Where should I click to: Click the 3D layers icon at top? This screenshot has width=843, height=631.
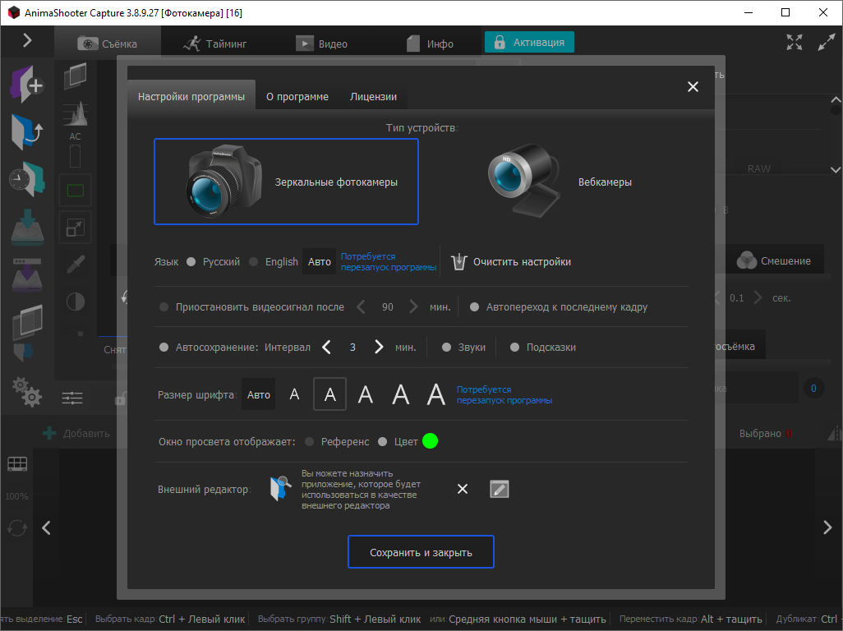(x=76, y=76)
